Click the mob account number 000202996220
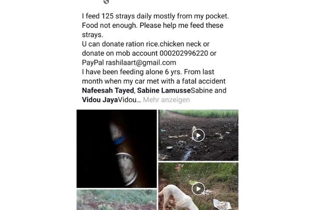 click(184, 53)
